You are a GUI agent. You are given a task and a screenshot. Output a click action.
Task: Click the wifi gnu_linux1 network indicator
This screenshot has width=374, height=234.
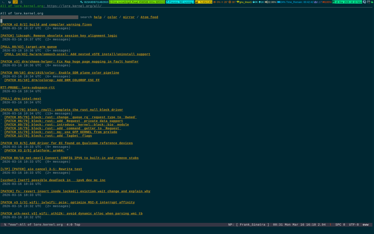[x=244, y=2]
